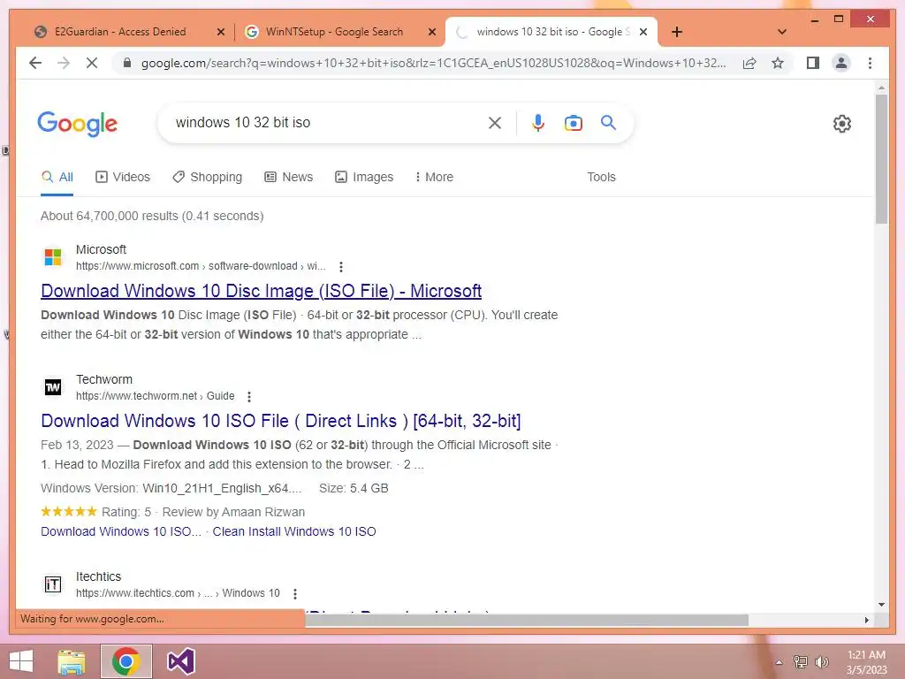This screenshot has width=905, height=679.
Task: Click the scroll right arrow
Action: (x=866, y=620)
